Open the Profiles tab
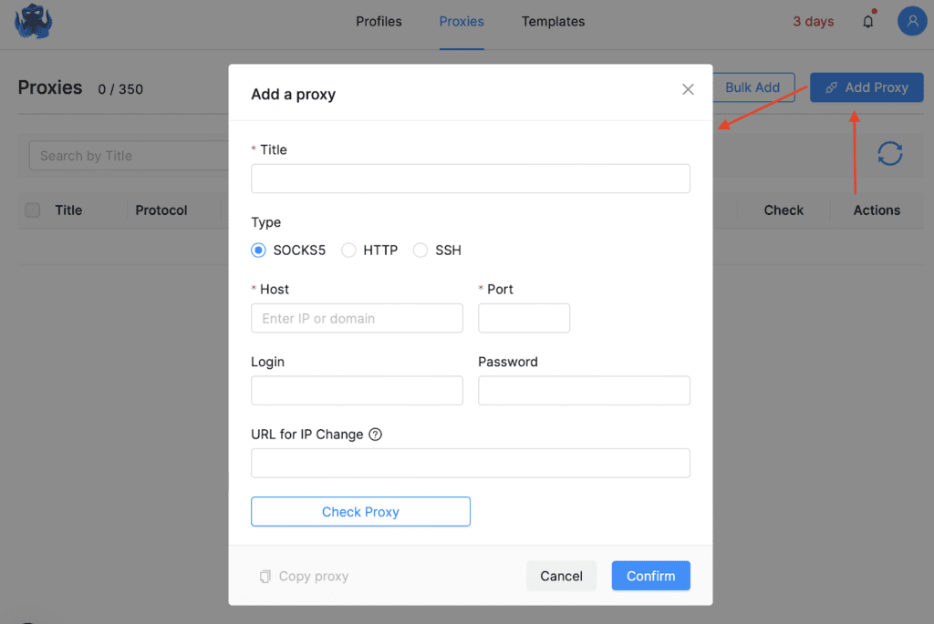Viewport: 934px width, 624px height. click(379, 22)
